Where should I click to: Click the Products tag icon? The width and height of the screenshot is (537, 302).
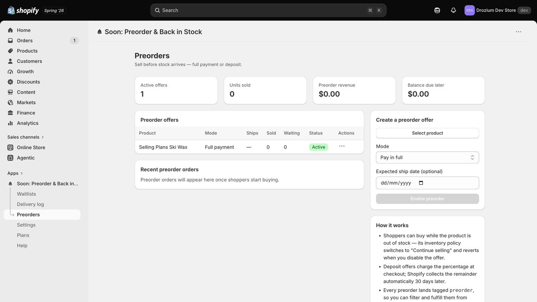(10, 51)
